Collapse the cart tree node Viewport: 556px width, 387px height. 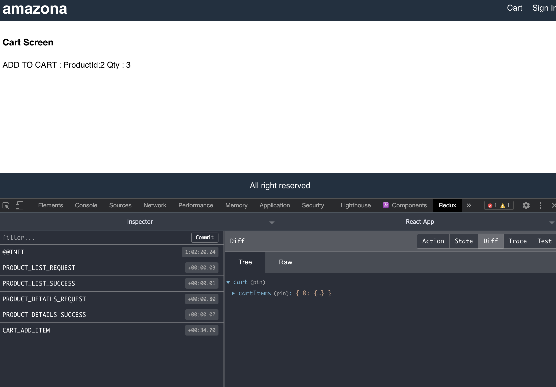[x=228, y=282]
